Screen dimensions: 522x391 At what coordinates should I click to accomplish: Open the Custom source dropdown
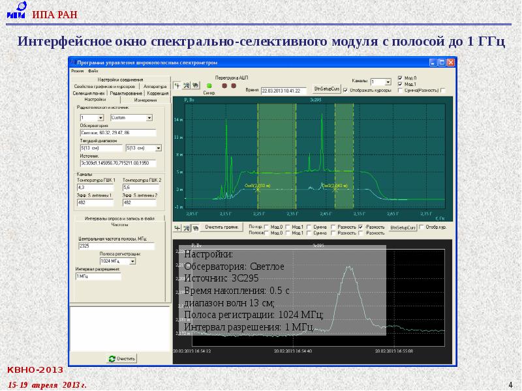click(x=149, y=118)
